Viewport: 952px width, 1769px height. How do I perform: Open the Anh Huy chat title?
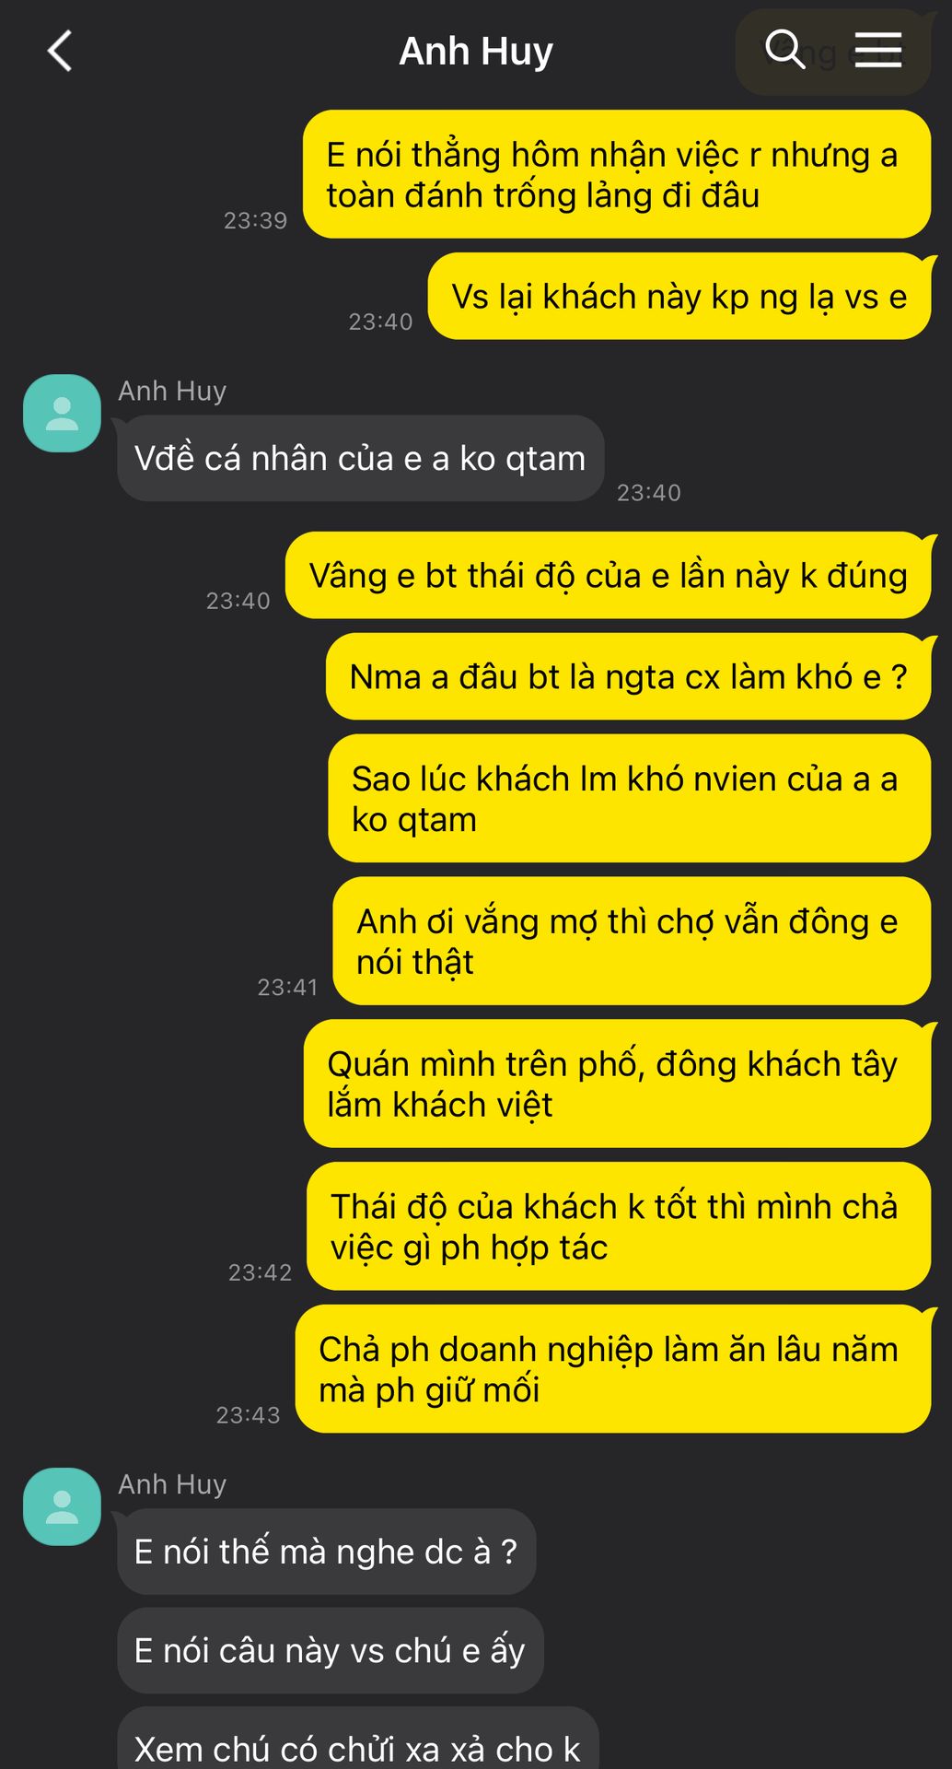tap(476, 51)
